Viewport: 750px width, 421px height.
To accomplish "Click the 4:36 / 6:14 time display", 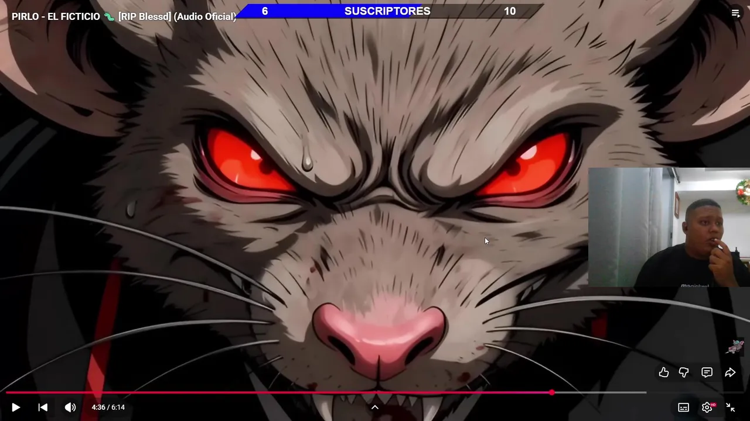I will point(108,408).
